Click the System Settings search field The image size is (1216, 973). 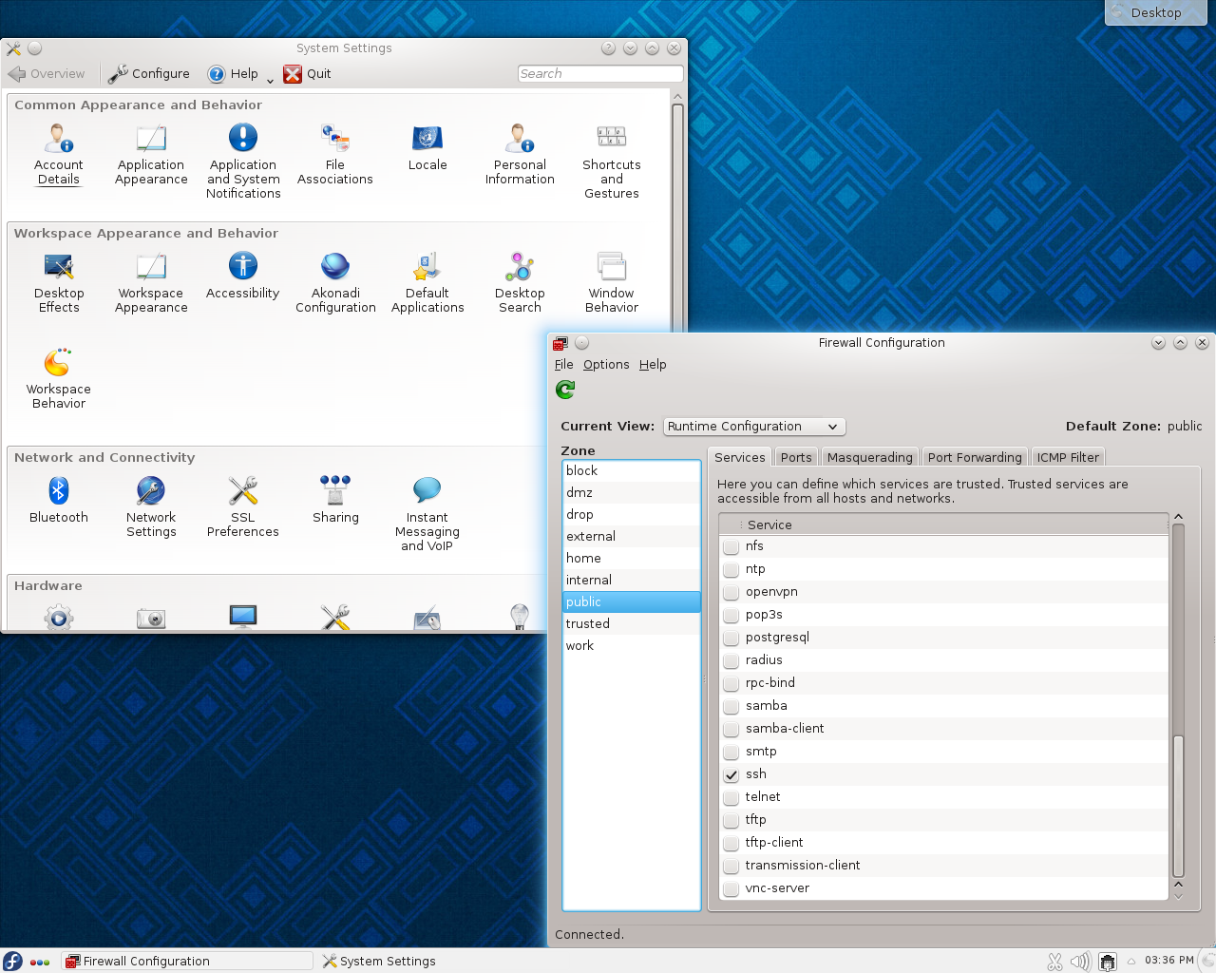coord(600,74)
